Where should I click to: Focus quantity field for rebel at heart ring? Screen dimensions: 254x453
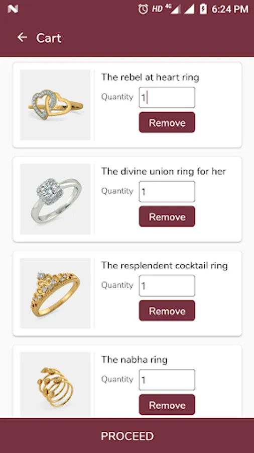tap(167, 97)
